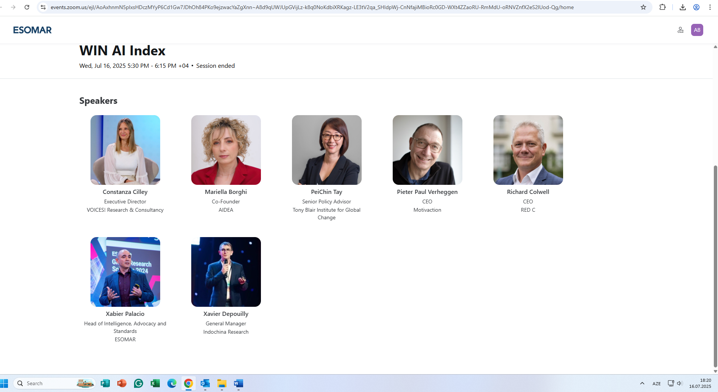Open Pieter Paul Verheggen speaker photo
The image size is (718, 392).
[x=428, y=150]
